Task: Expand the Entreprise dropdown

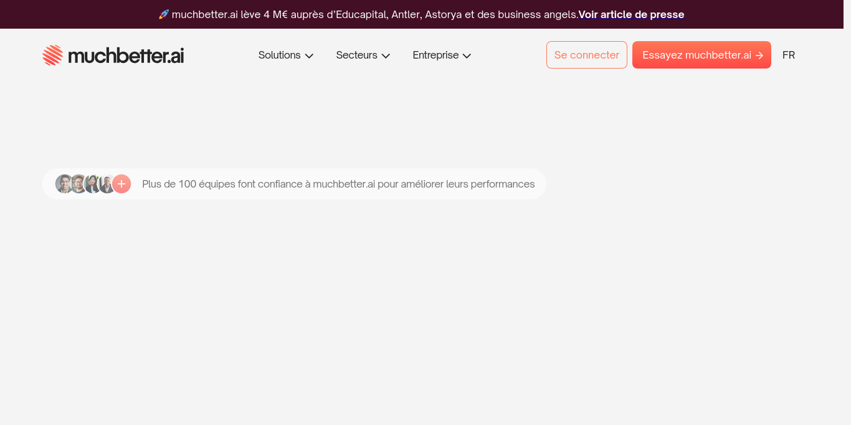Action: [x=467, y=55]
